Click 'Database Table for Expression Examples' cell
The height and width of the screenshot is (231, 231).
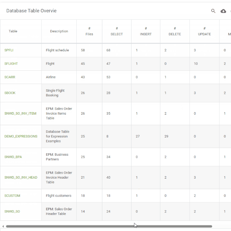pos(59,136)
